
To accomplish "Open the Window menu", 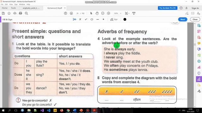I will coord(22,4).
